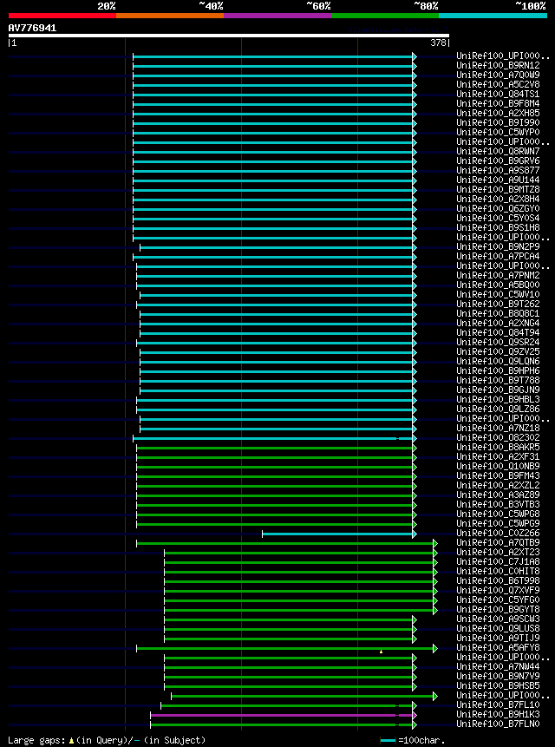Click the query end position 378 label
Viewport: 555px width, 747px height.
tap(439, 43)
